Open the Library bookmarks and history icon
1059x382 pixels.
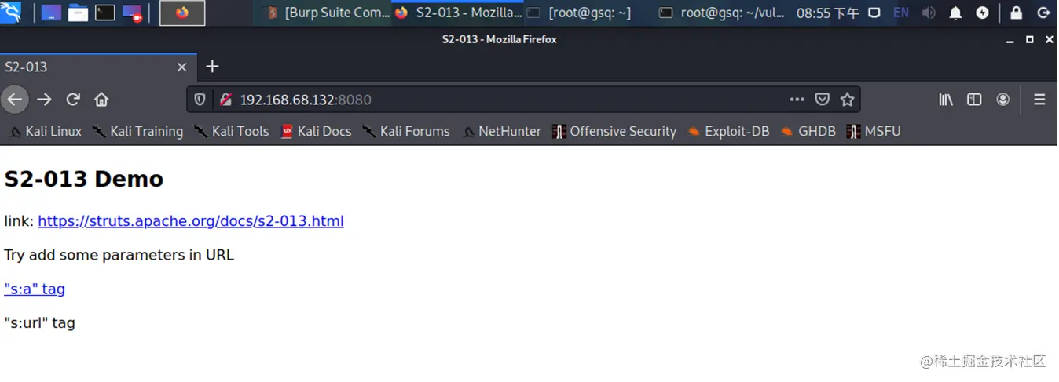946,100
